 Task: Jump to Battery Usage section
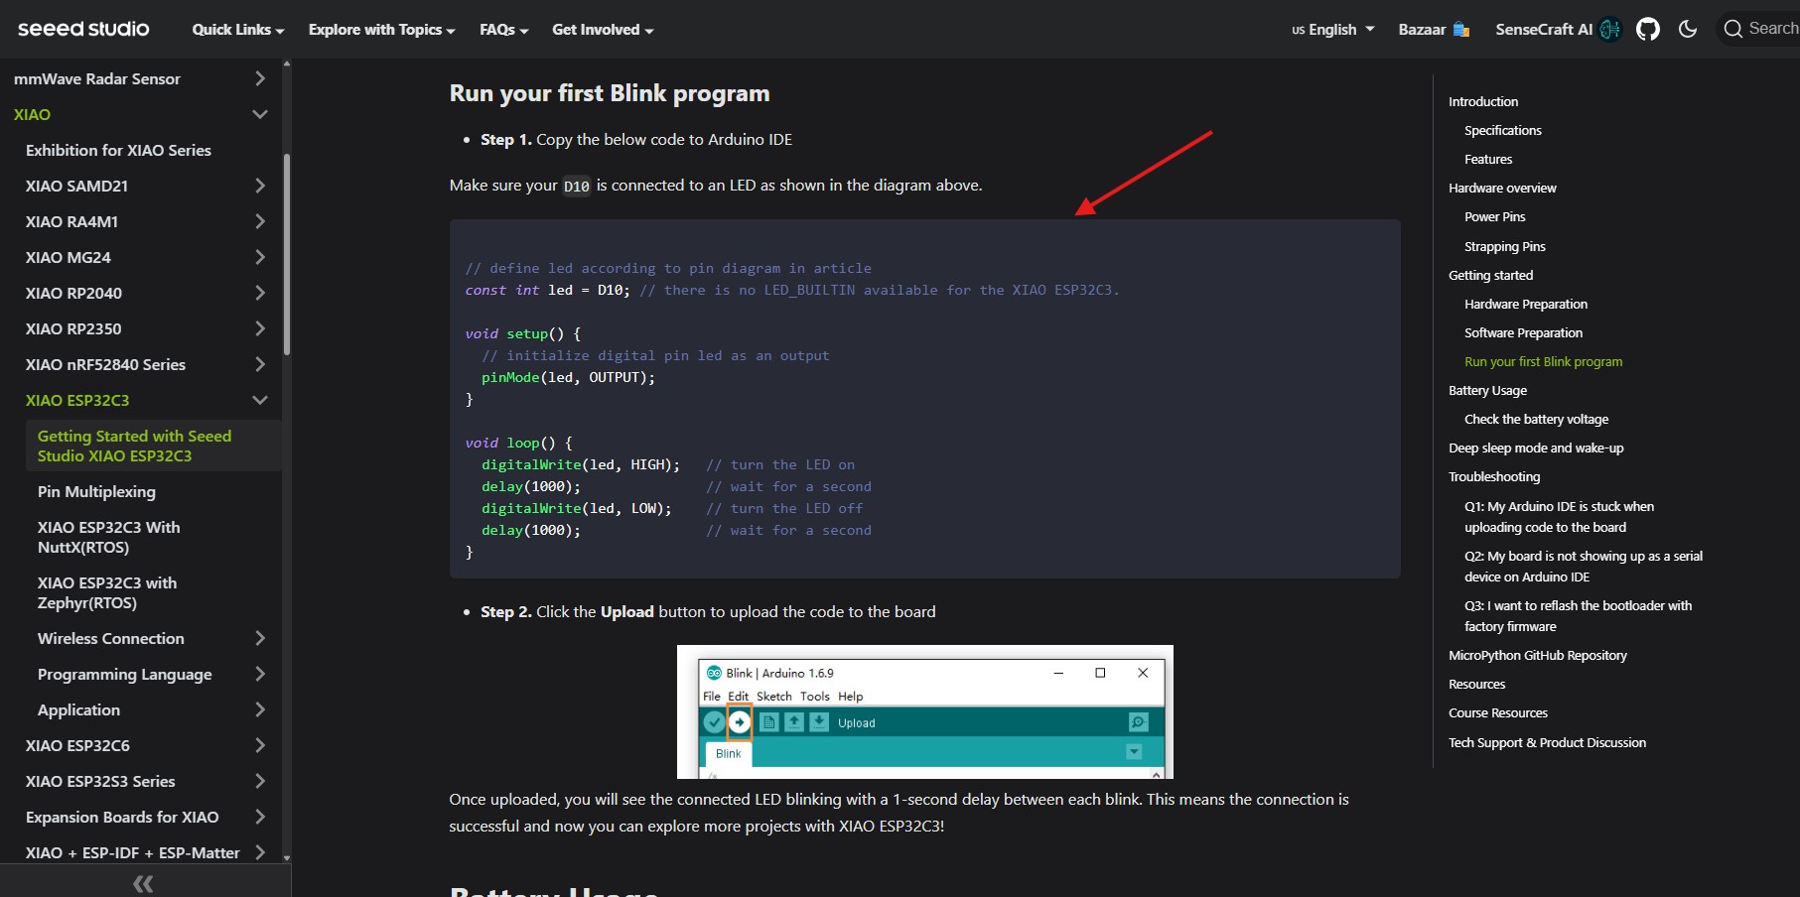1487,390
